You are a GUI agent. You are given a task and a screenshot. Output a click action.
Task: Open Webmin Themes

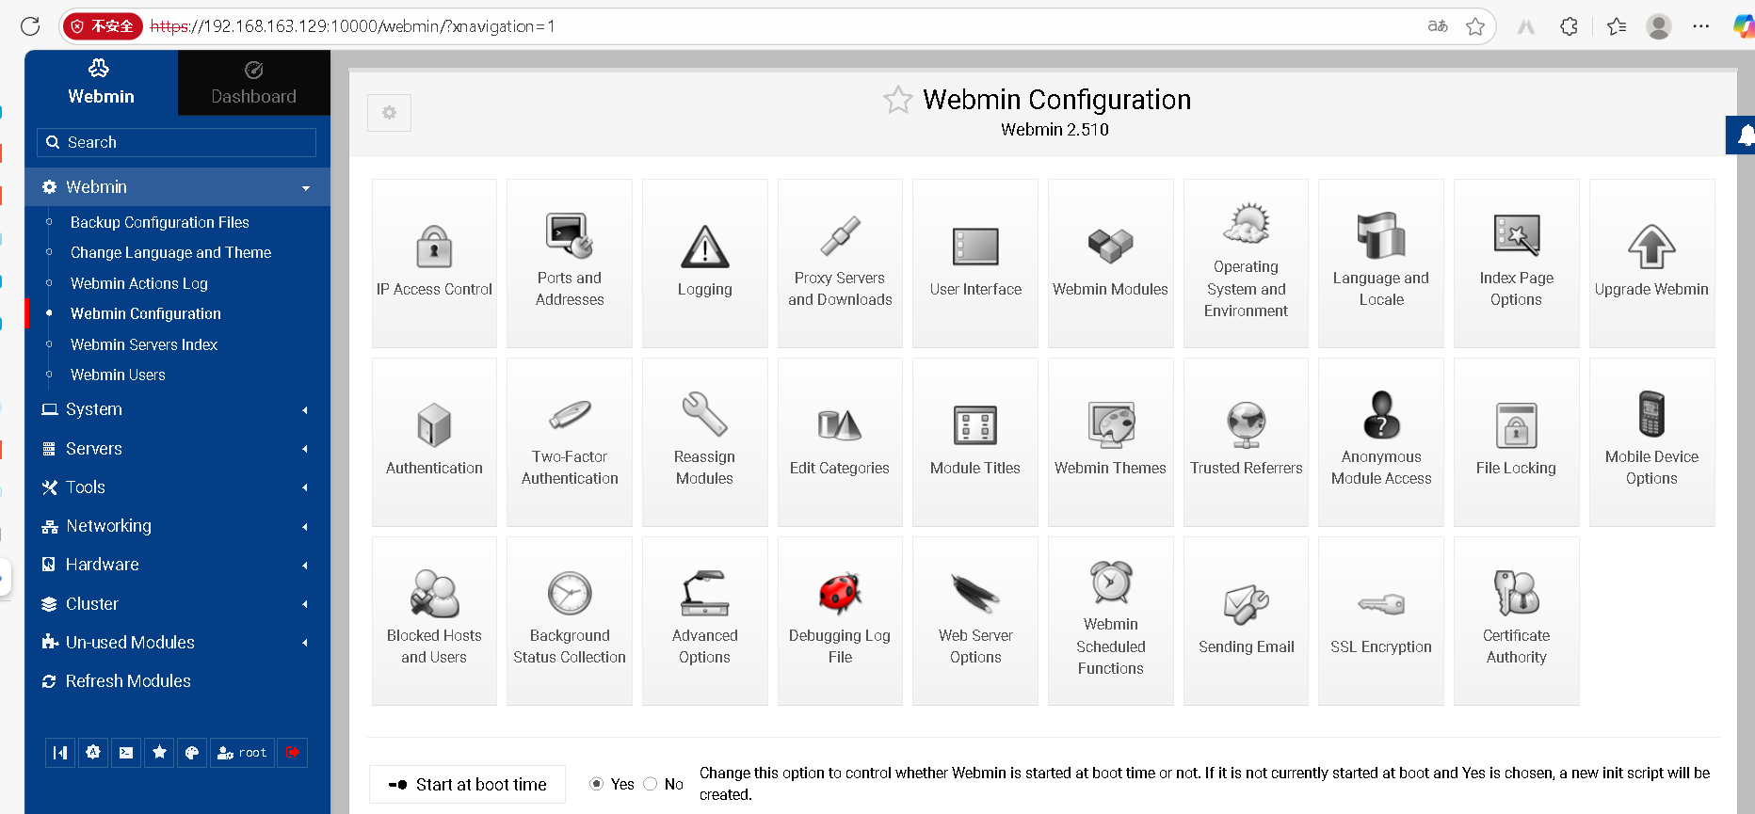(x=1110, y=442)
